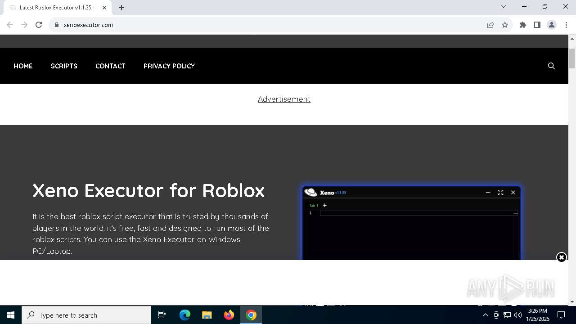The width and height of the screenshot is (576, 324).
Task: Go to HOME menu item
Action: tap(23, 66)
